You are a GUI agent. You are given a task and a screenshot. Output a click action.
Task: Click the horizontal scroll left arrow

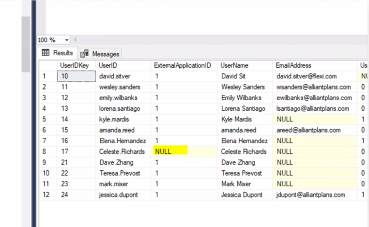click(75, 40)
